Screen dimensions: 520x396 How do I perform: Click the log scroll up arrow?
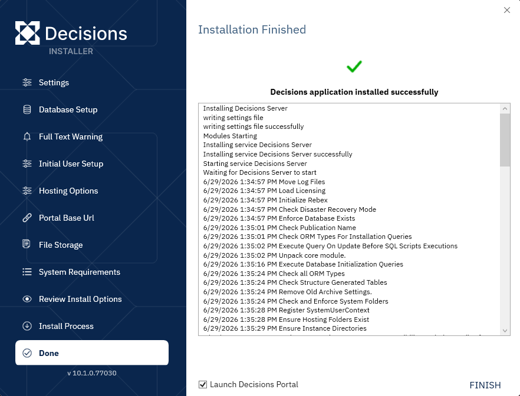505,109
